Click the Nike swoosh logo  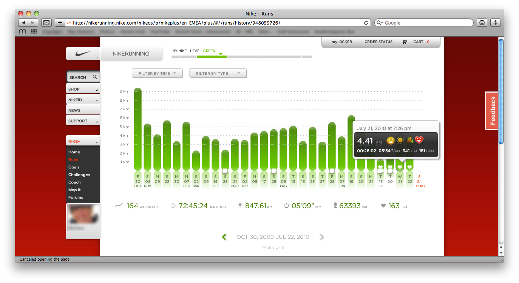(83, 54)
